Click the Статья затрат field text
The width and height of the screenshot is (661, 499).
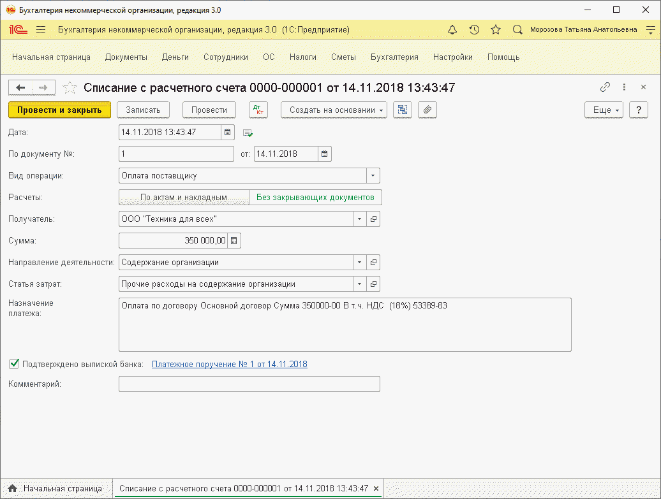coord(236,284)
